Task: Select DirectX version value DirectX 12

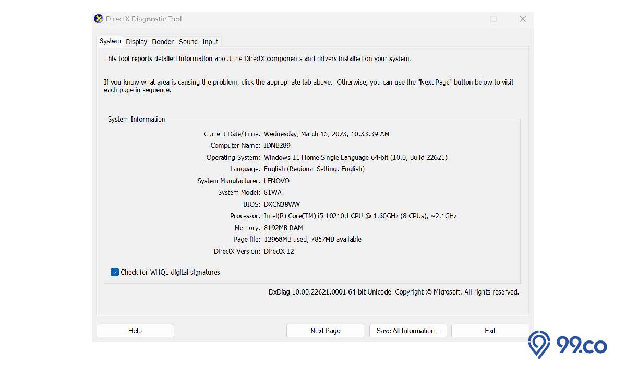Action: [x=279, y=251]
